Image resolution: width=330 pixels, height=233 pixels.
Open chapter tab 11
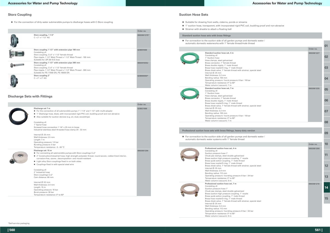coord(327,155)
